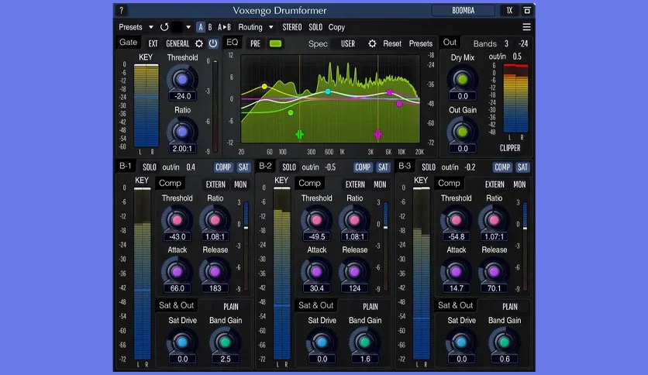The width and height of the screenshot is (648, 375).
Task: Click the BOOMBA preset name button
Action: [x=463, y=10]
